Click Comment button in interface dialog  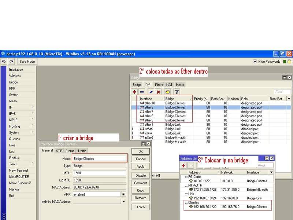pos(141,183)
